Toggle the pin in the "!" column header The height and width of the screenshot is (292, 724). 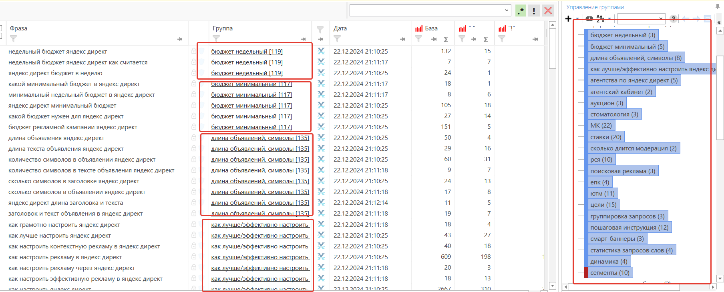coord(535,39)
